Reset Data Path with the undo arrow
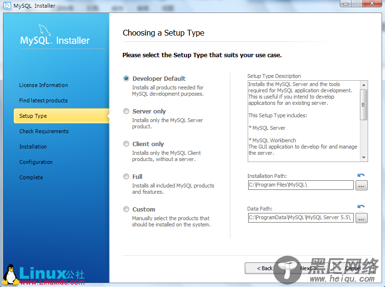The image size is (385, 287). point(361,206)
